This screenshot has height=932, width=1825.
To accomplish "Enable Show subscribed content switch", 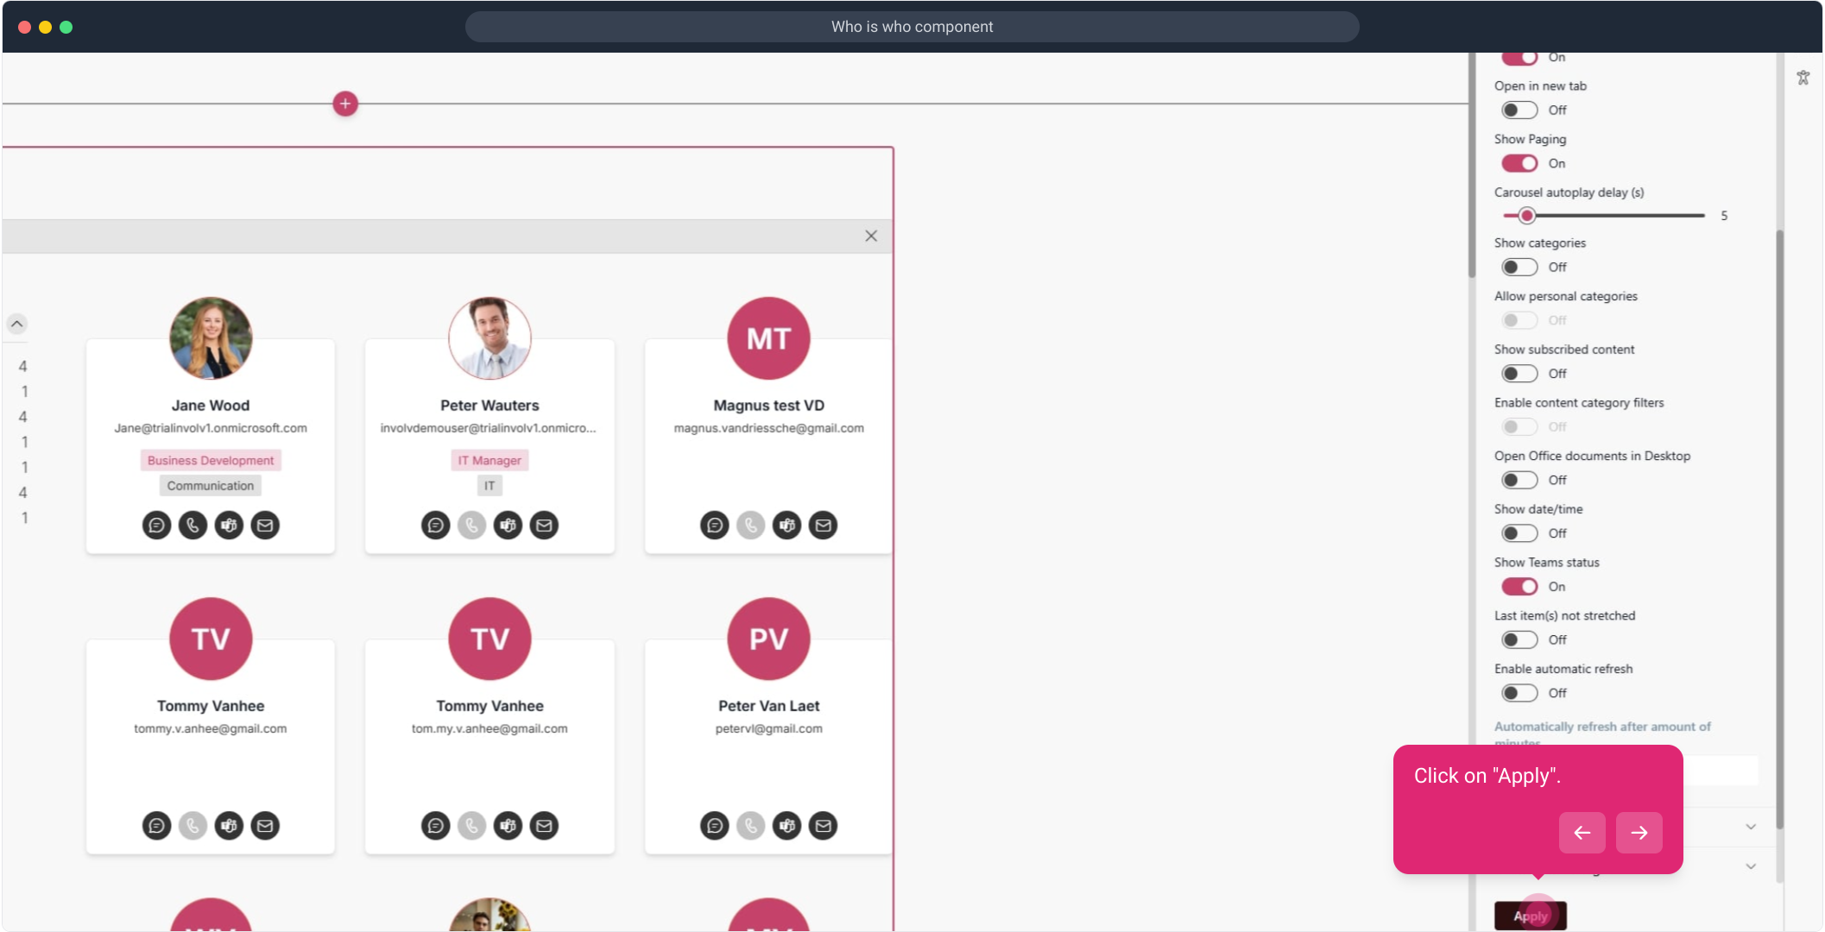I will [x=1519, y=373].
